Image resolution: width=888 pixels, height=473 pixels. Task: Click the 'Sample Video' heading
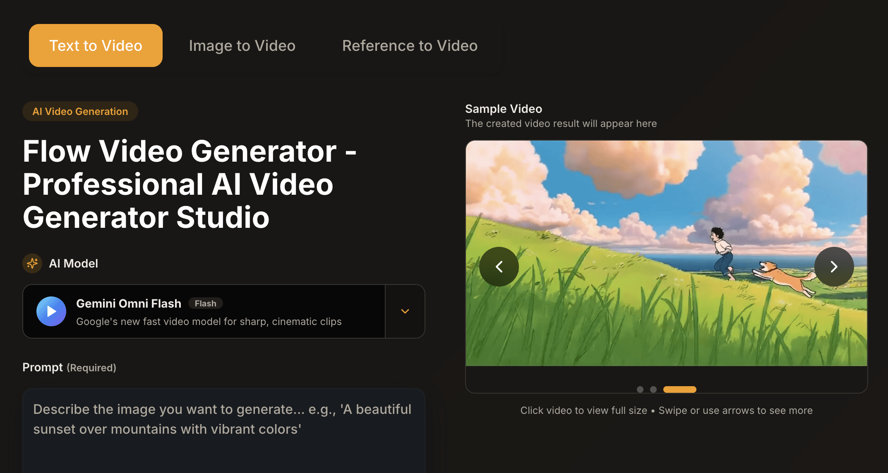pyautogui.click(x=504, y=109)
